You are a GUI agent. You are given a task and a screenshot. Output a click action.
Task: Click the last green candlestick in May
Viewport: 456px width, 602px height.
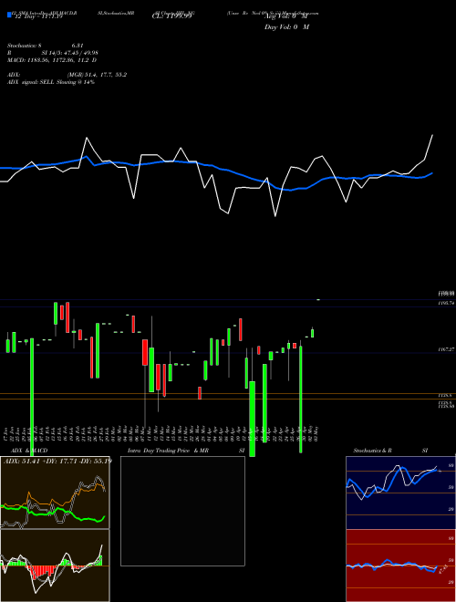[313, 333]
